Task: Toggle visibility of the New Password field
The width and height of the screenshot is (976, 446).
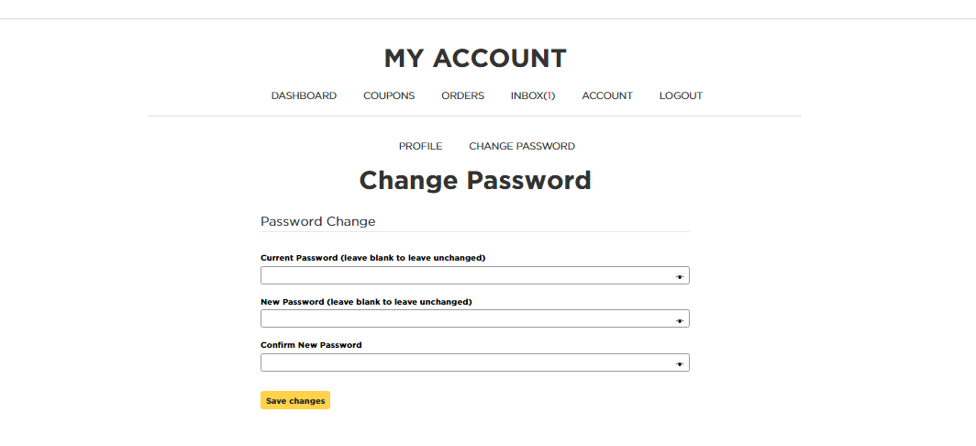Action: (x=680, y=320)
